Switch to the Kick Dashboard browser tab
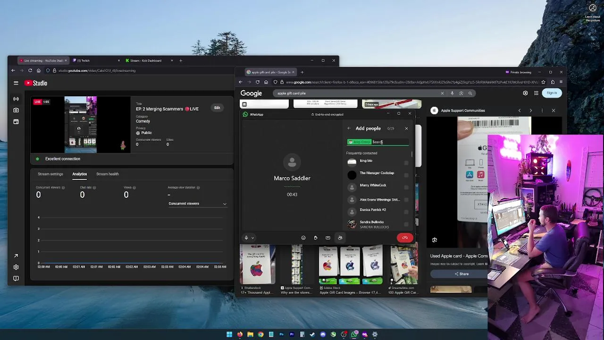The image size is (604, 340). 148,60
